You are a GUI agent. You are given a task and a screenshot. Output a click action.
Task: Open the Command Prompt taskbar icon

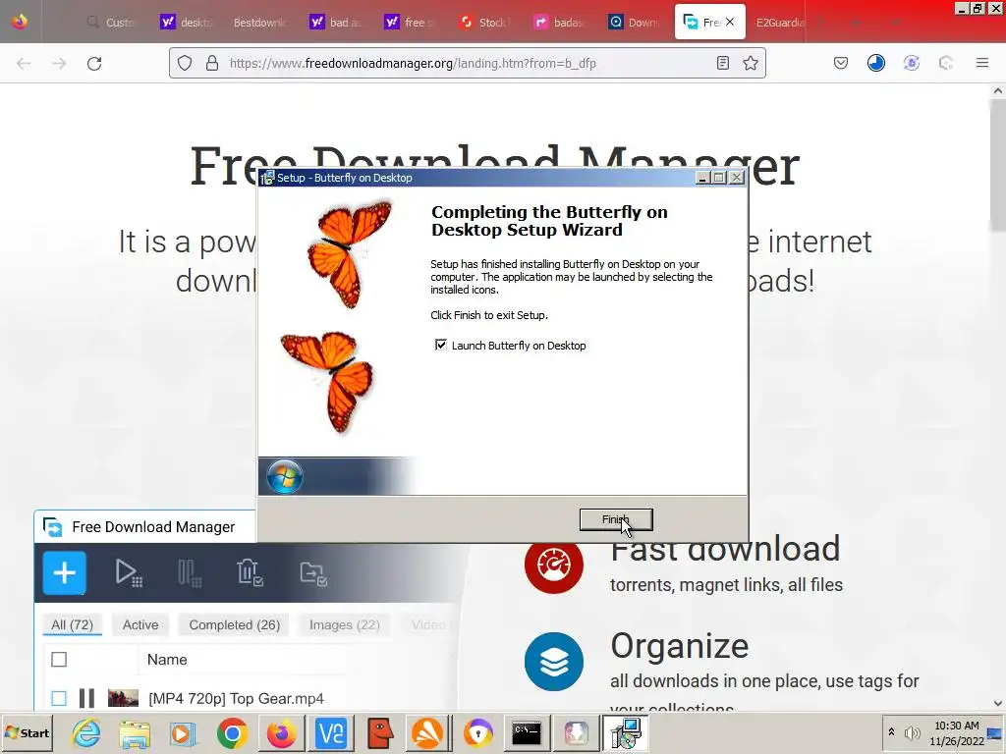pyautogui.click(x=527, y=733)
